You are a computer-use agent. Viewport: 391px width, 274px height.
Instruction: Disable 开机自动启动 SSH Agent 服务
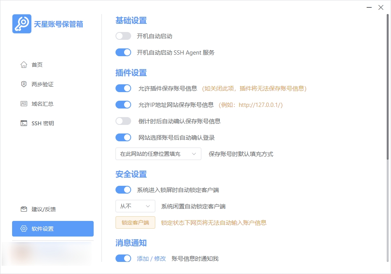click(123, 52)
